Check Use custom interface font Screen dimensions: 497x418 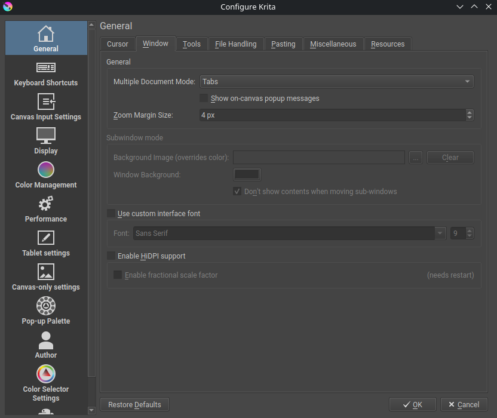(111, 214)
